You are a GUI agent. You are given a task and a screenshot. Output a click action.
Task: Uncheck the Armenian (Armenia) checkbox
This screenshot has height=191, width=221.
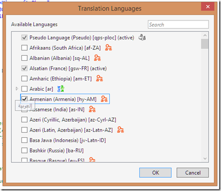(x=24, y=99)
